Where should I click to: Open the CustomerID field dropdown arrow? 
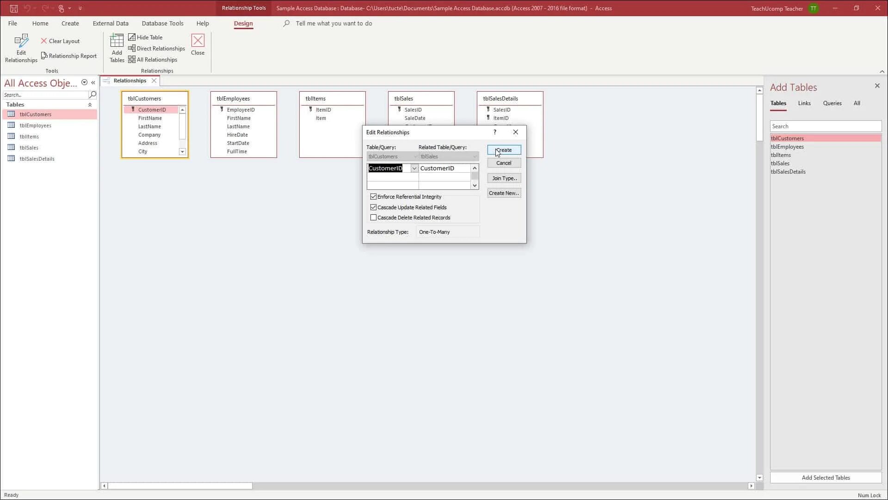(414, 169)
